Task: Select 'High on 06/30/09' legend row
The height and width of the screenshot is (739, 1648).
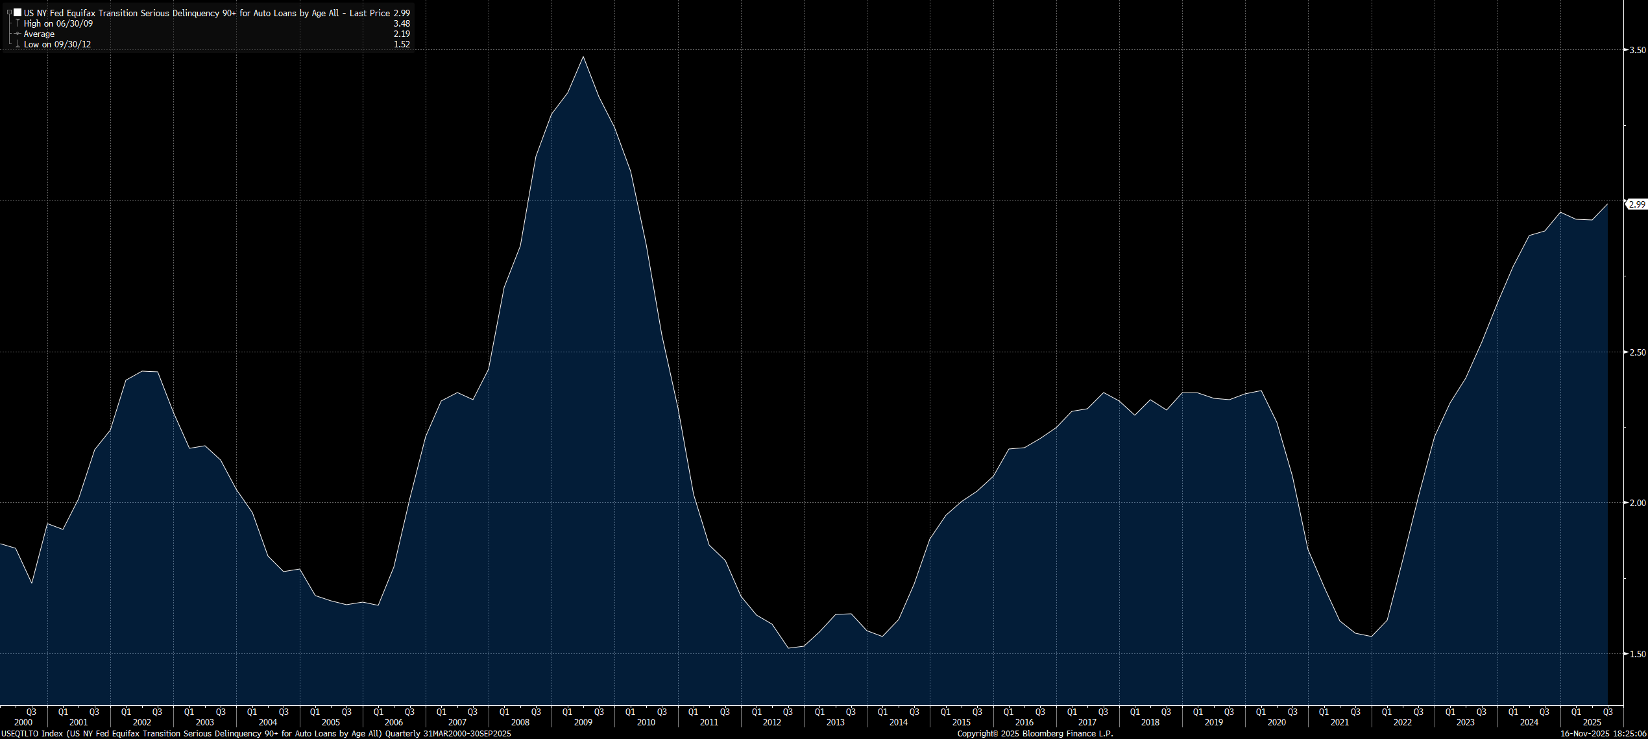Action: pyautogui.click(x=58, y=23)
